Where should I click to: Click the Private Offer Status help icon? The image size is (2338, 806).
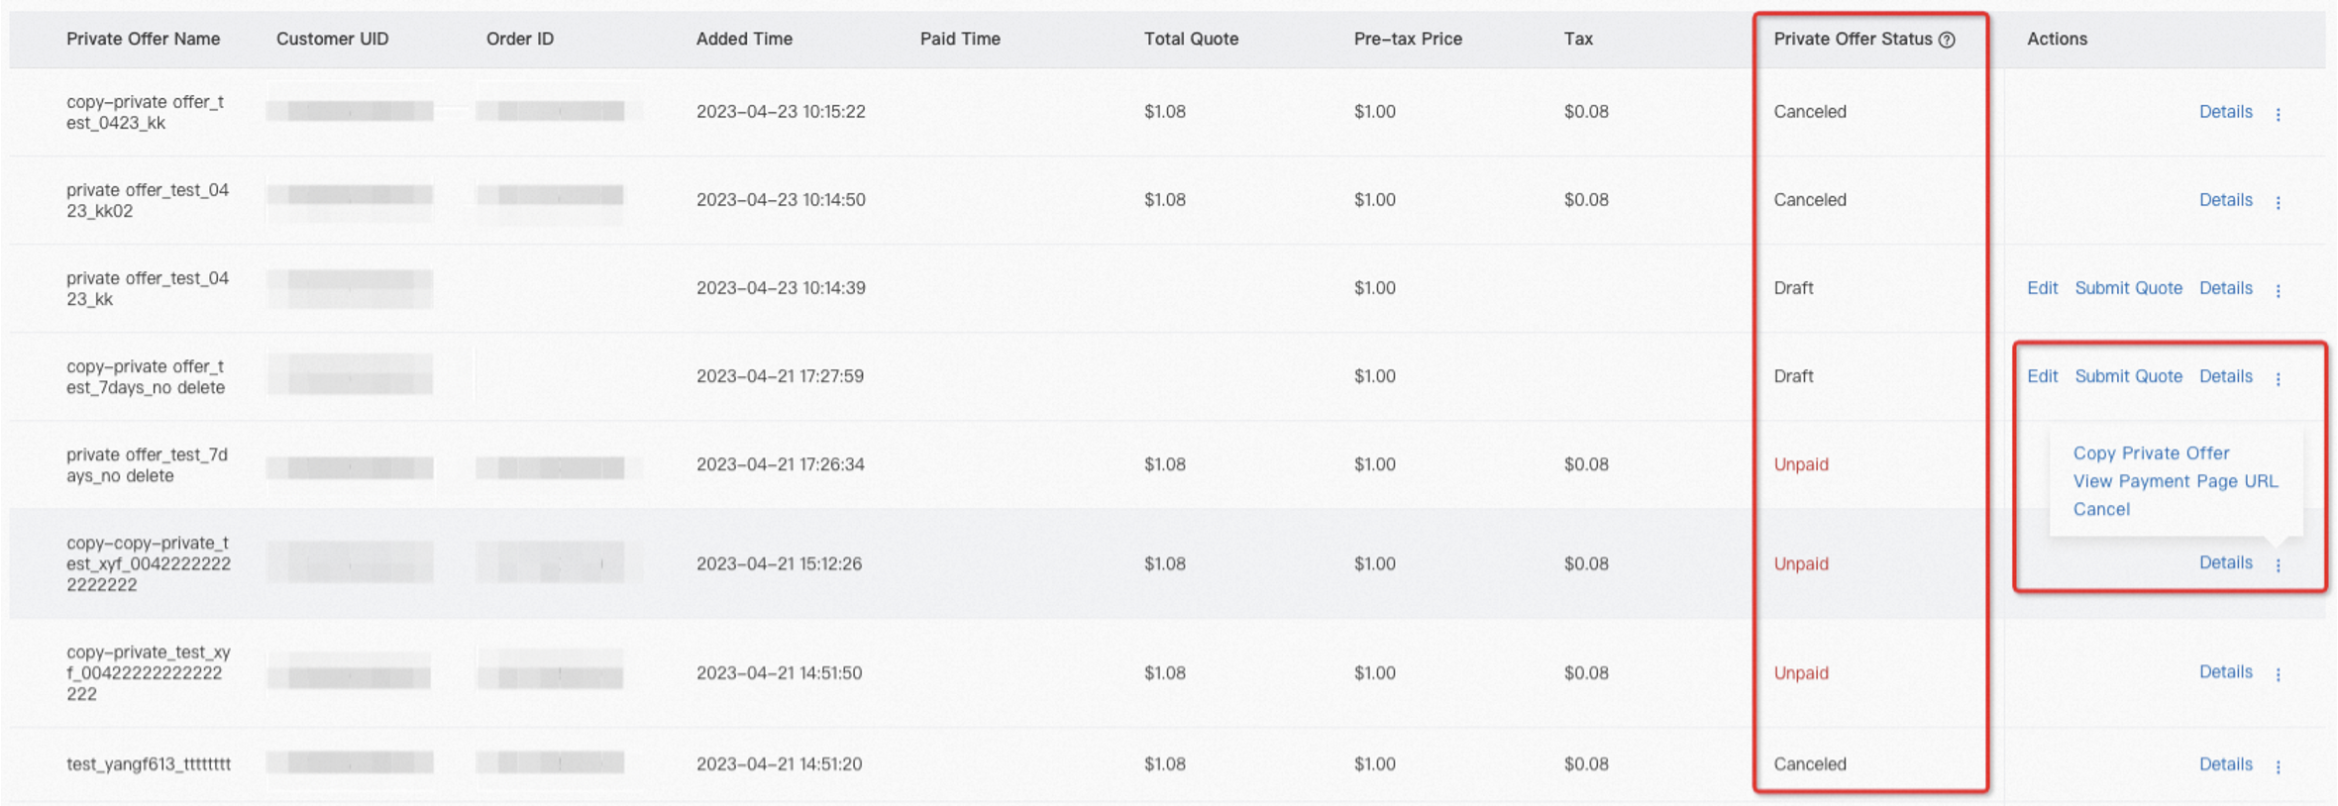tap(1947, 40)
